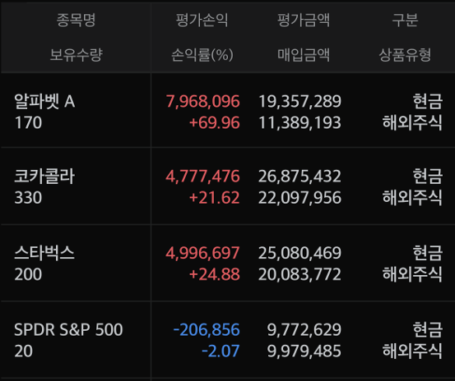Click valuation amount 9,772,629
The image size is (455, 381).
click(x=304, y=329)
